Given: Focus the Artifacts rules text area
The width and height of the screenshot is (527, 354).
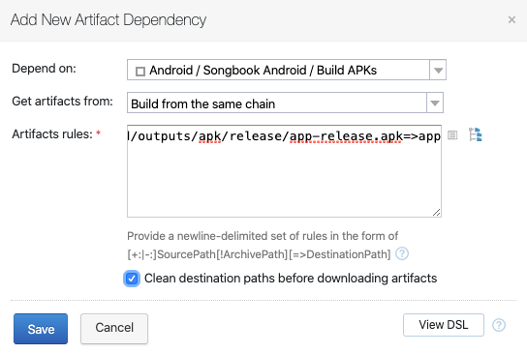Looking at the screenshot, I should point(284,171).
